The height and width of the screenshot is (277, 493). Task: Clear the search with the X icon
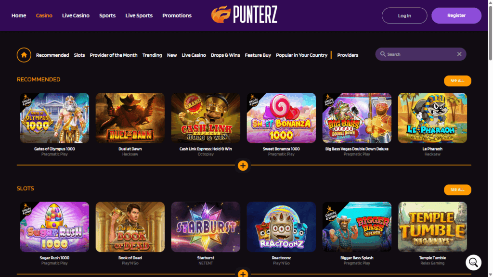(x=459, y=54)
